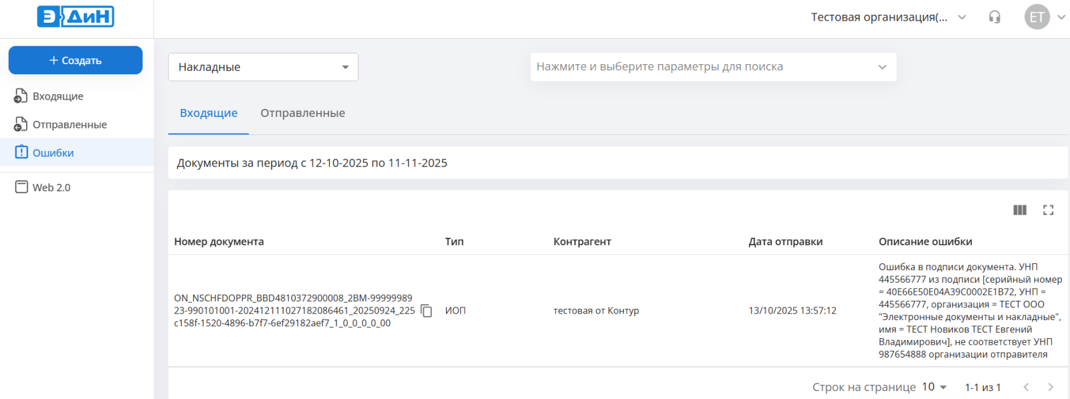Open Входящие in the sidebar
The height and width of the screenshot is (399, 1070).
[58, 96]
